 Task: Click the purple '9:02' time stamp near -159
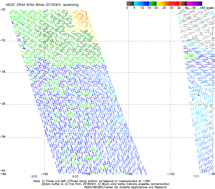tap(76, 176)
